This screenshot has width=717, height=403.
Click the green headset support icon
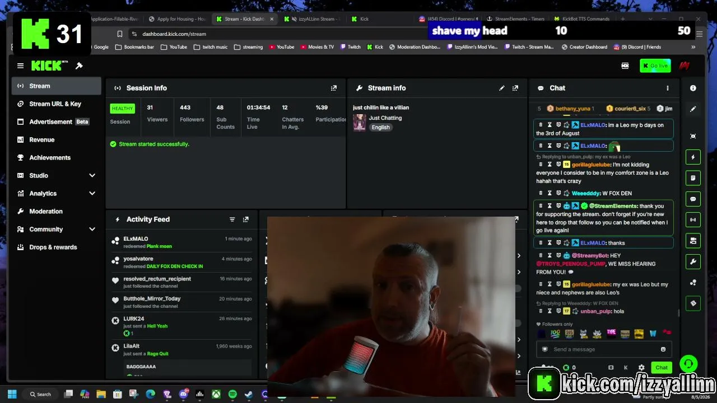click(688, 364)
